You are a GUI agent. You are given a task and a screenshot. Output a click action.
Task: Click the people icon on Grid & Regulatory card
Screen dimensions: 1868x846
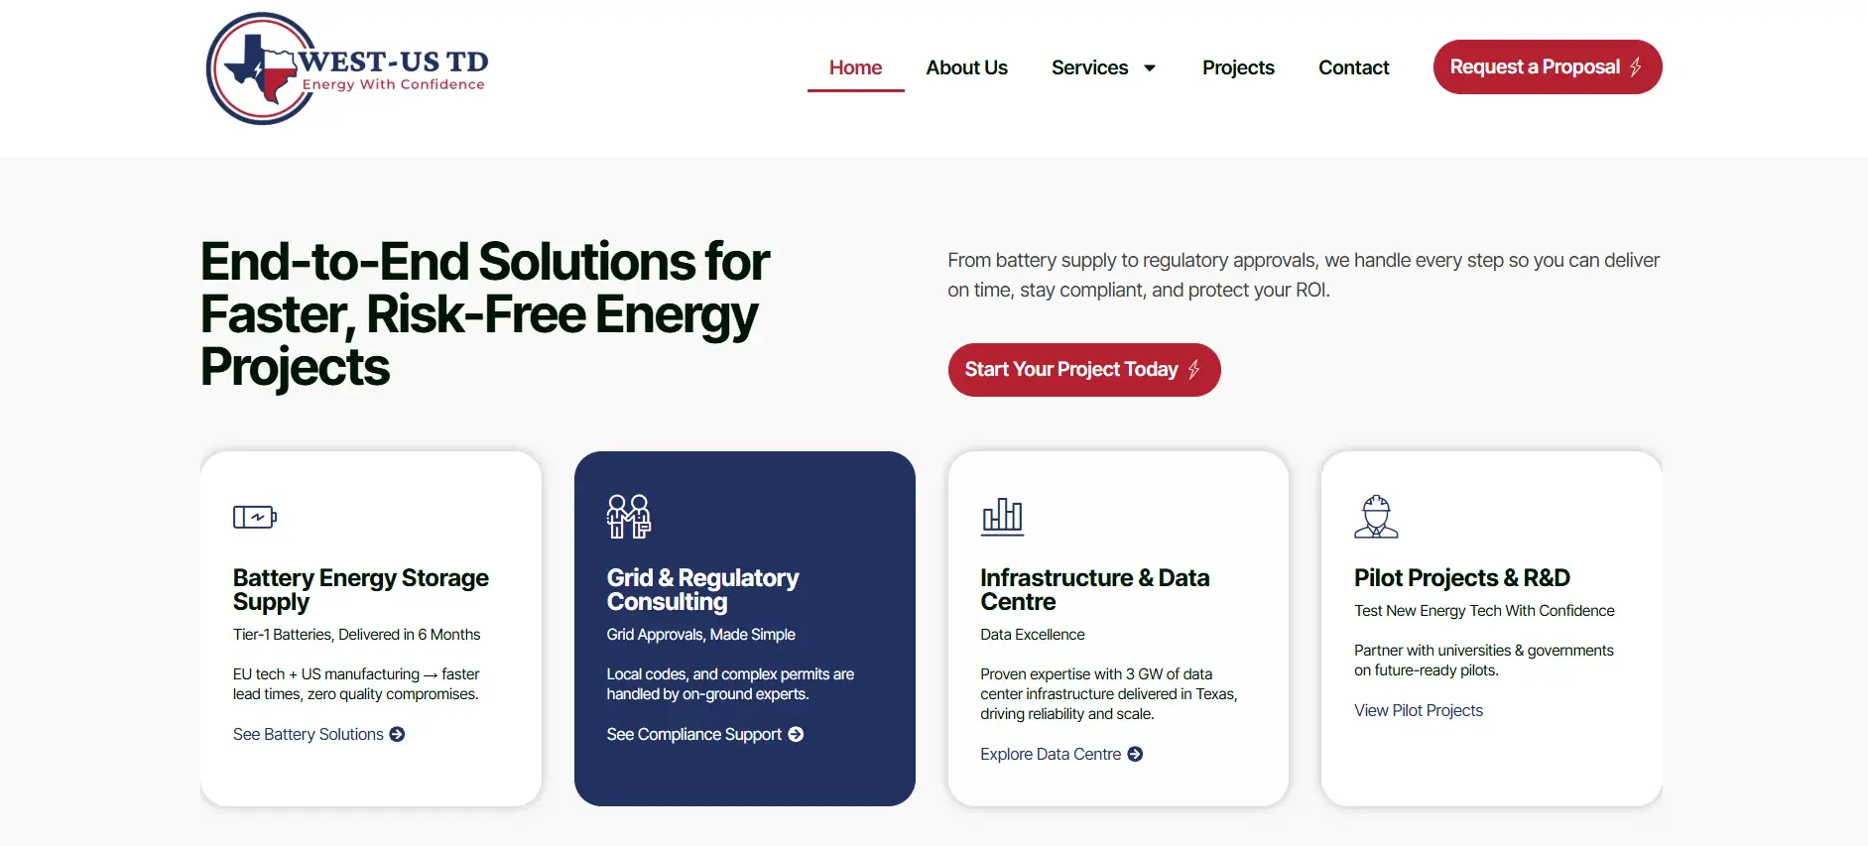(628, 516)
